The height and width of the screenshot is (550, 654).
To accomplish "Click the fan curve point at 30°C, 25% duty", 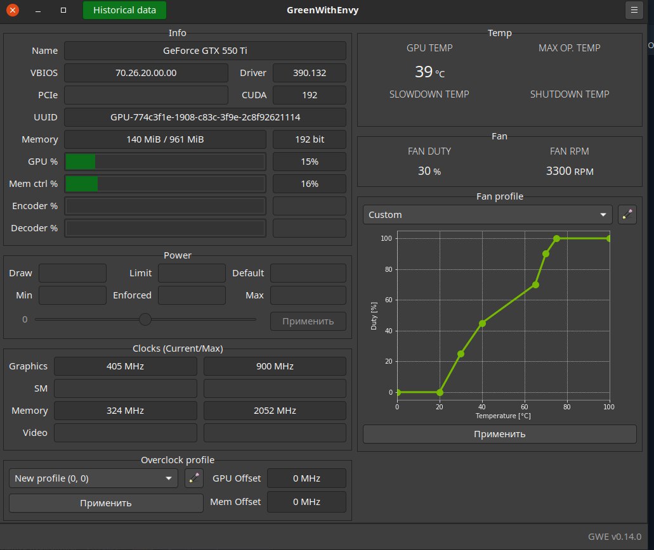I will point(461,354).
